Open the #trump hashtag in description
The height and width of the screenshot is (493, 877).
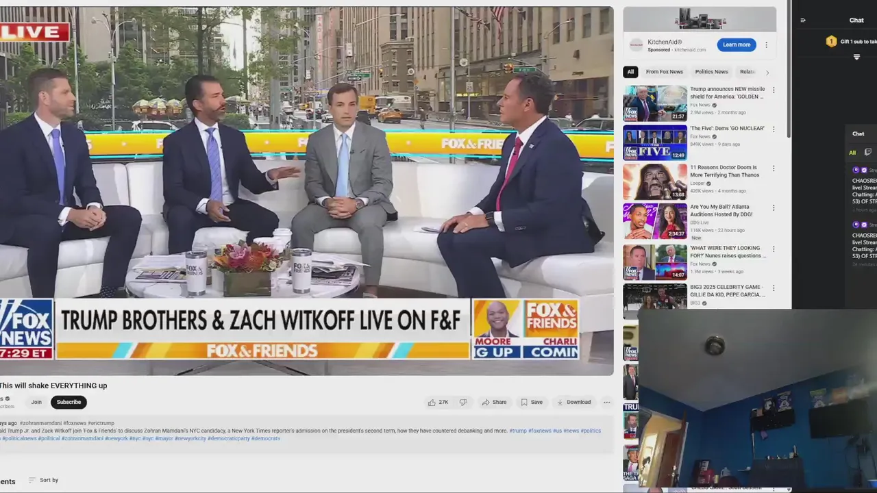(x=518, y=431)
